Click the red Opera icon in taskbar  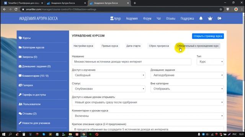pyautogui.click(x=97, y=134)
